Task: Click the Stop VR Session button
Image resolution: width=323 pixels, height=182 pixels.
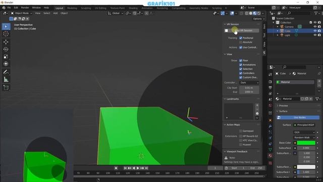Action: point(242,30)
